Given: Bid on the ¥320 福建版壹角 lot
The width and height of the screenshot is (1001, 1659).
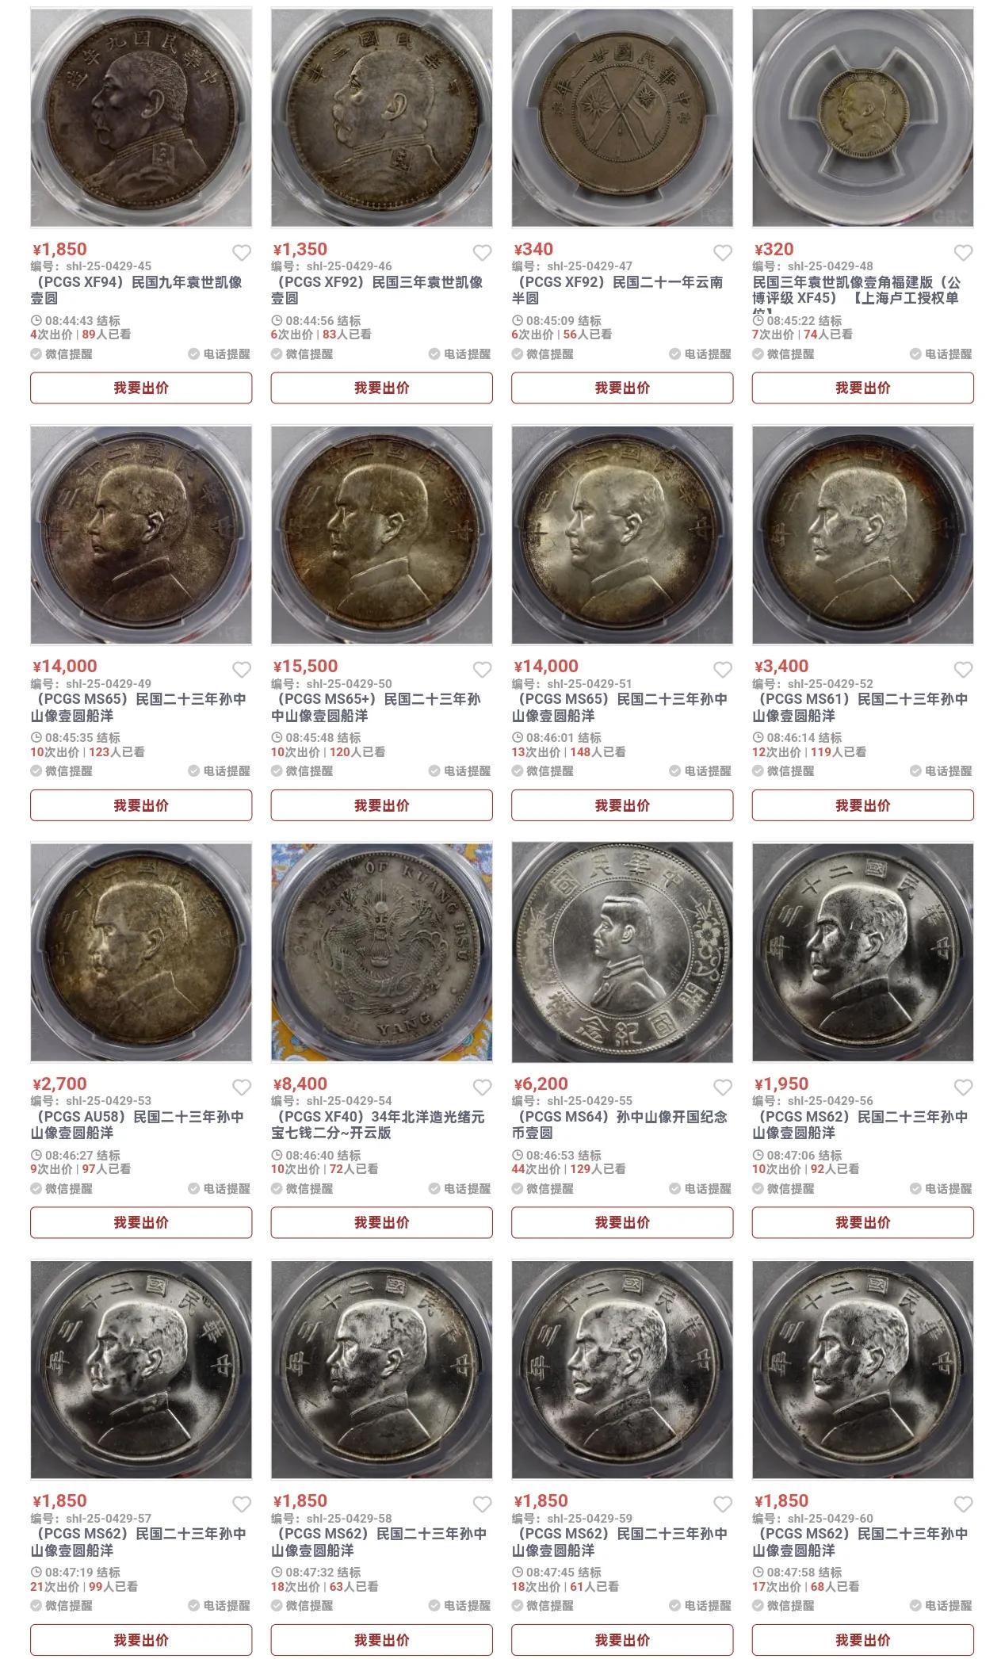Looking at the screenshot, I should [x=863, y=388].
